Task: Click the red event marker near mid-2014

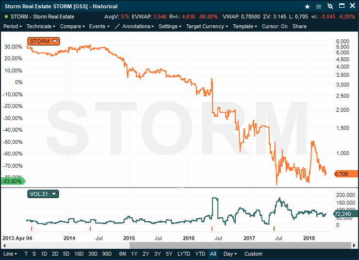Action: tap(90, 228)
